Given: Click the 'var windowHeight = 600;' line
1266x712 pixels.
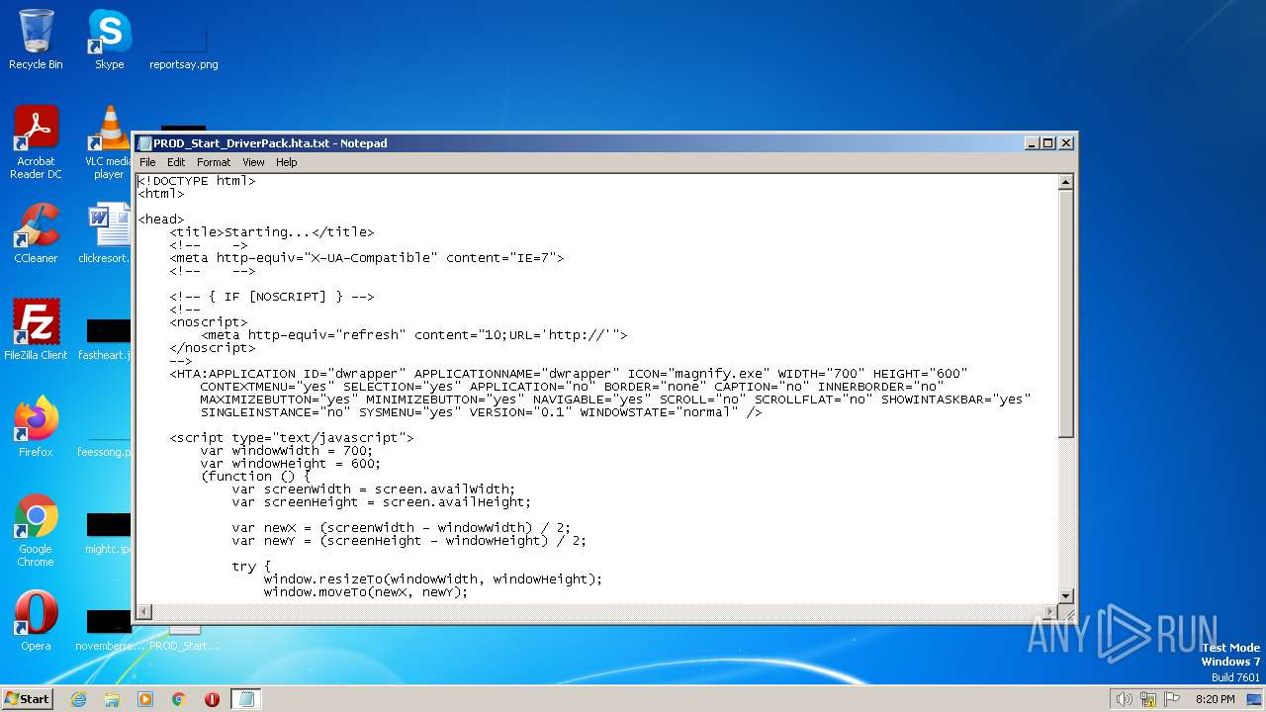Looking at the screenshot, I should click(291, 464).
